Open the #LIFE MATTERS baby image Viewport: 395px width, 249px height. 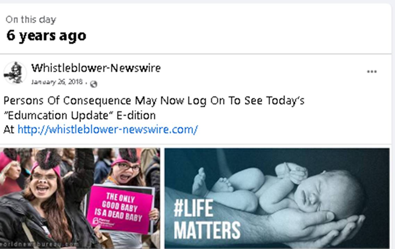click(277, 198)
